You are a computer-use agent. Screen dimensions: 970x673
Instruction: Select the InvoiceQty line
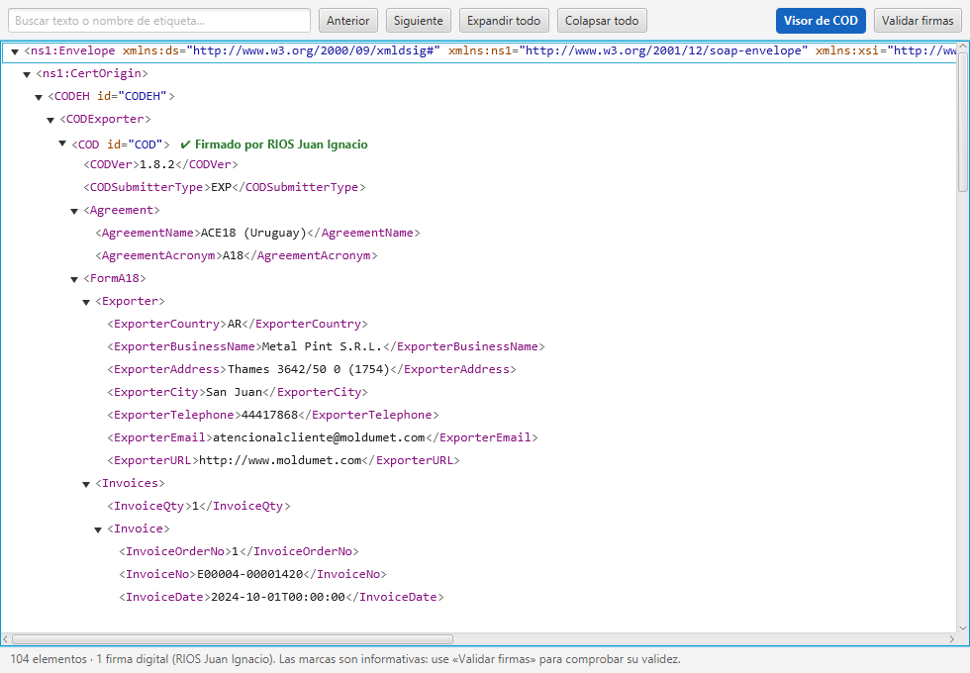[x=199, y=506]
